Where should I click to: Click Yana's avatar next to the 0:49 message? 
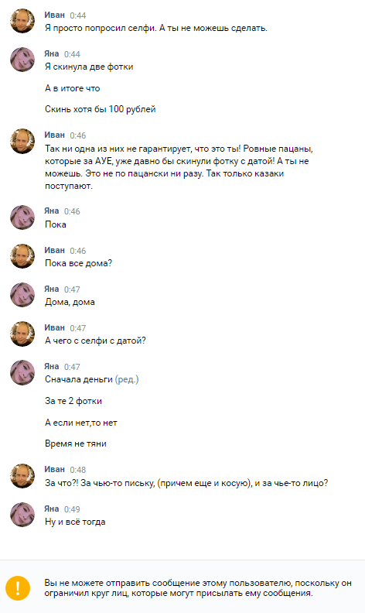tap(22, 515)
